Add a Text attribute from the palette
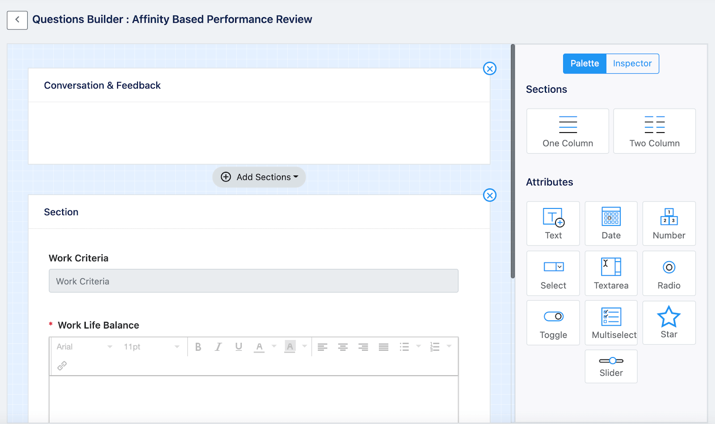715x424 pixels. tap(553, 223)
